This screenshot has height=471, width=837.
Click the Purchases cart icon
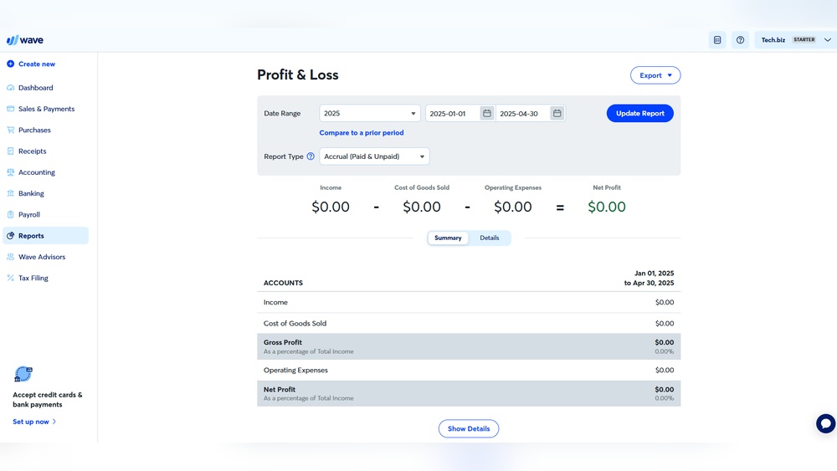click(x=10, y=130)
